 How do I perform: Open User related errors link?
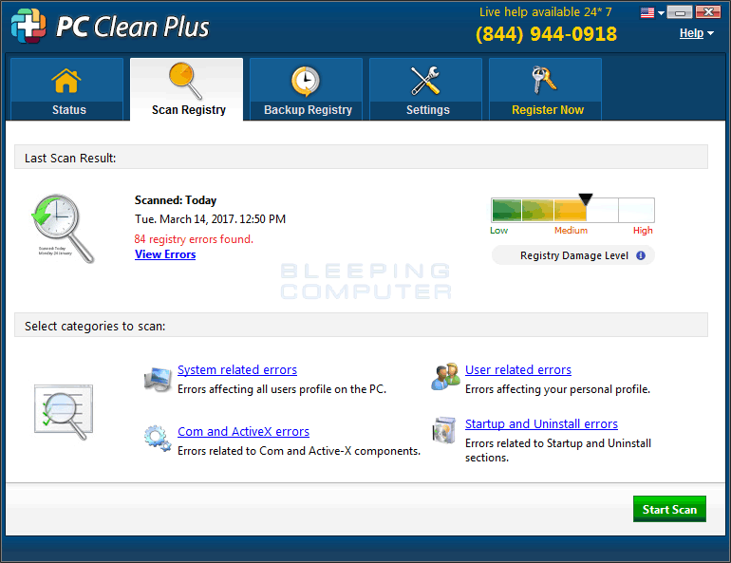518,369
